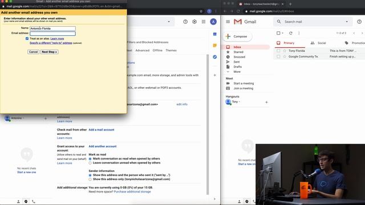Viewport: 365px width, 205px height.
Task: Open select-all dropdown arrow in inbox toolbar
Action: click(283, 33)
